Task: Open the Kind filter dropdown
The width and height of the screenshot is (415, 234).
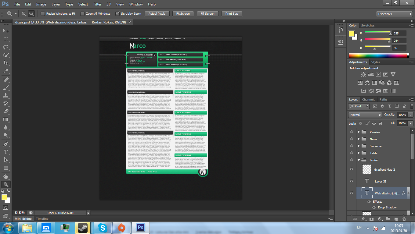Action: point(359,106)
